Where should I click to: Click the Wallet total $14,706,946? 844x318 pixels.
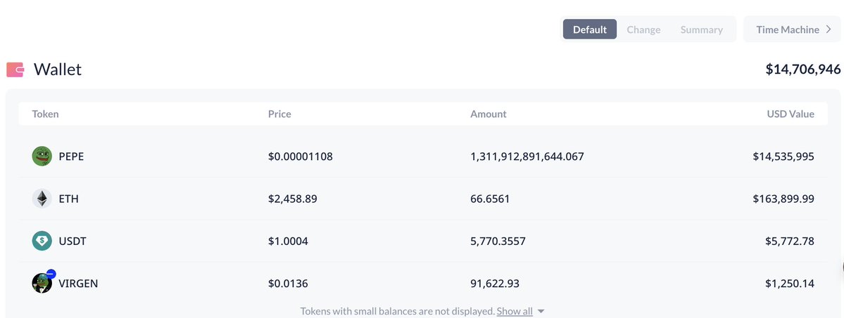coord(803,69)
